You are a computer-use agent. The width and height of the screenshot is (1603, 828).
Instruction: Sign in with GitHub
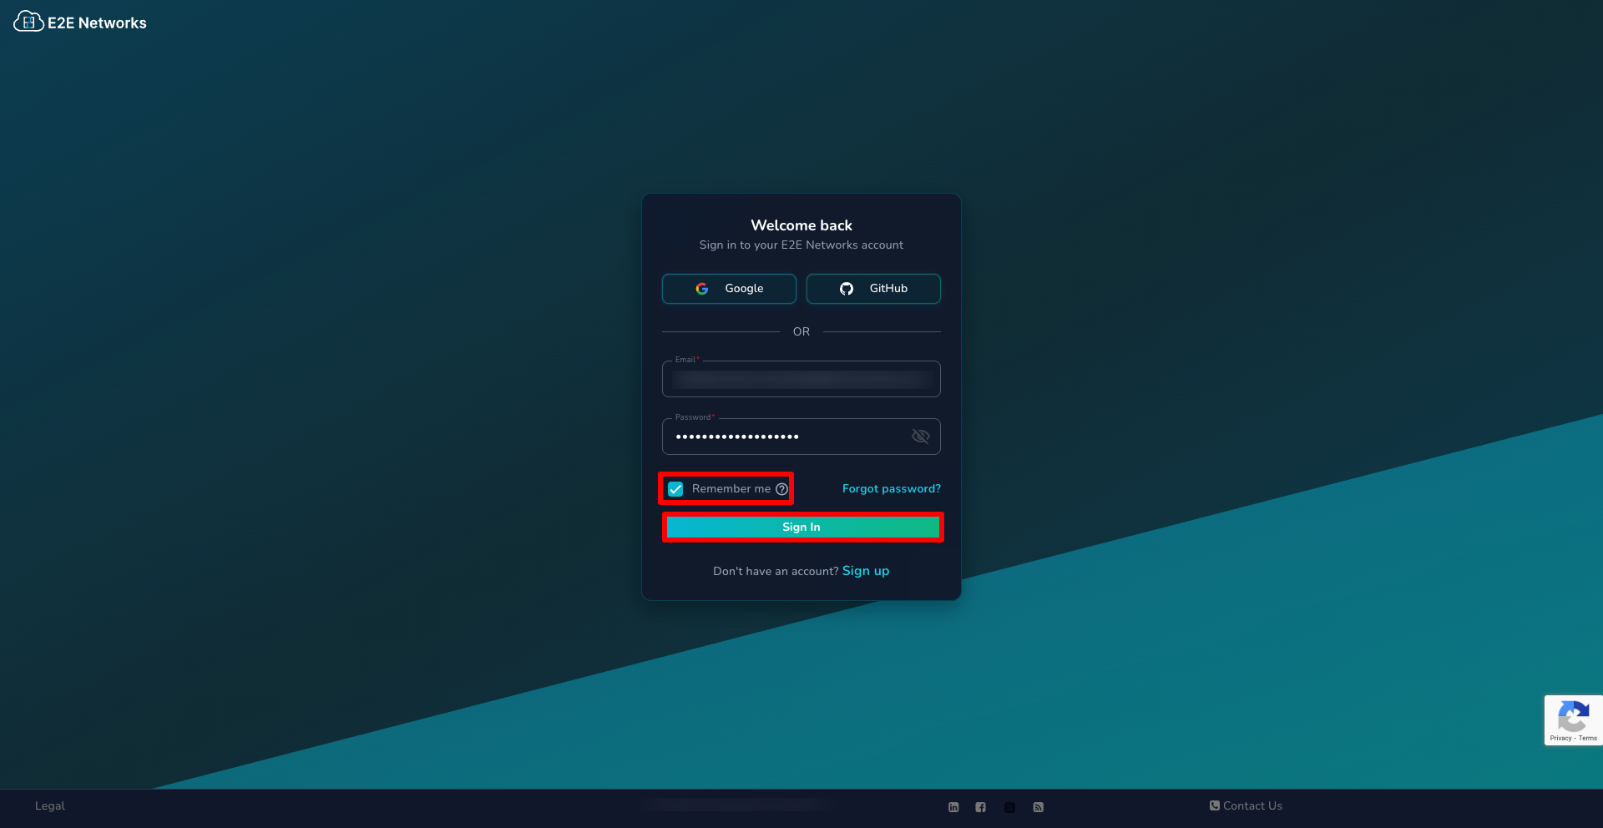tap(873, 289)
